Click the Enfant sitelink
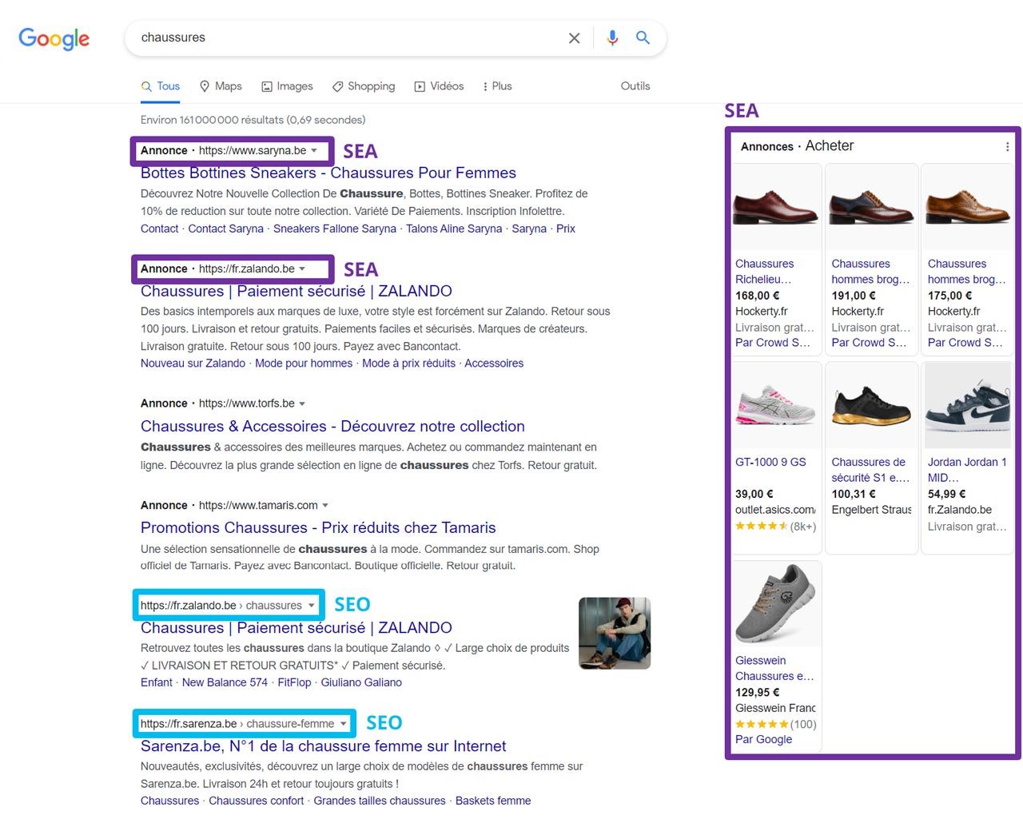The height and width of the screenshot is (823, 1023). pos(157,682)
